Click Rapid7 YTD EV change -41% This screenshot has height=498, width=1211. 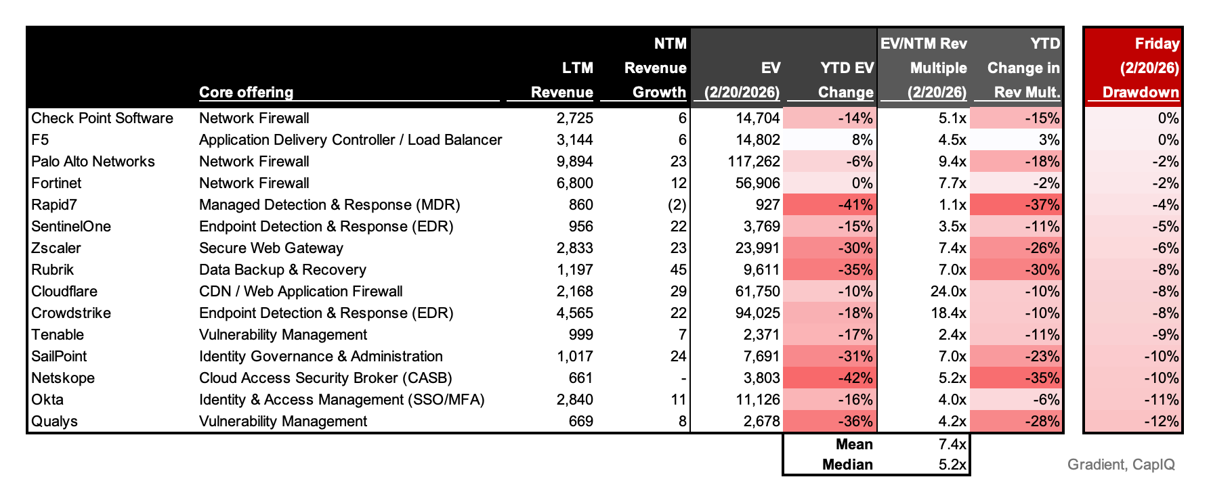pos(855,204)
